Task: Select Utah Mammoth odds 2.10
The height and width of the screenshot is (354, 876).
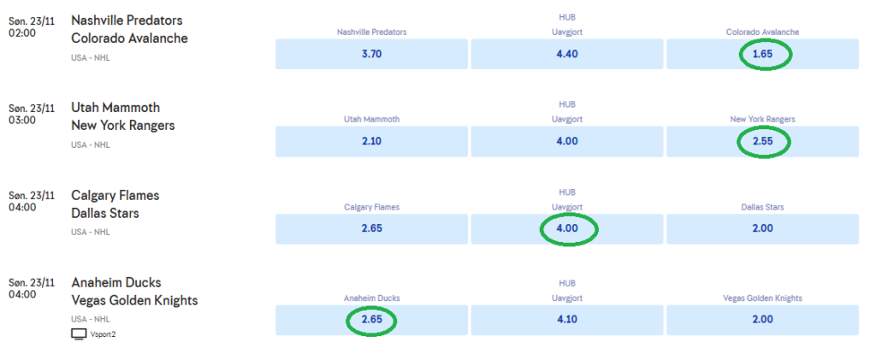Action: 371,142
